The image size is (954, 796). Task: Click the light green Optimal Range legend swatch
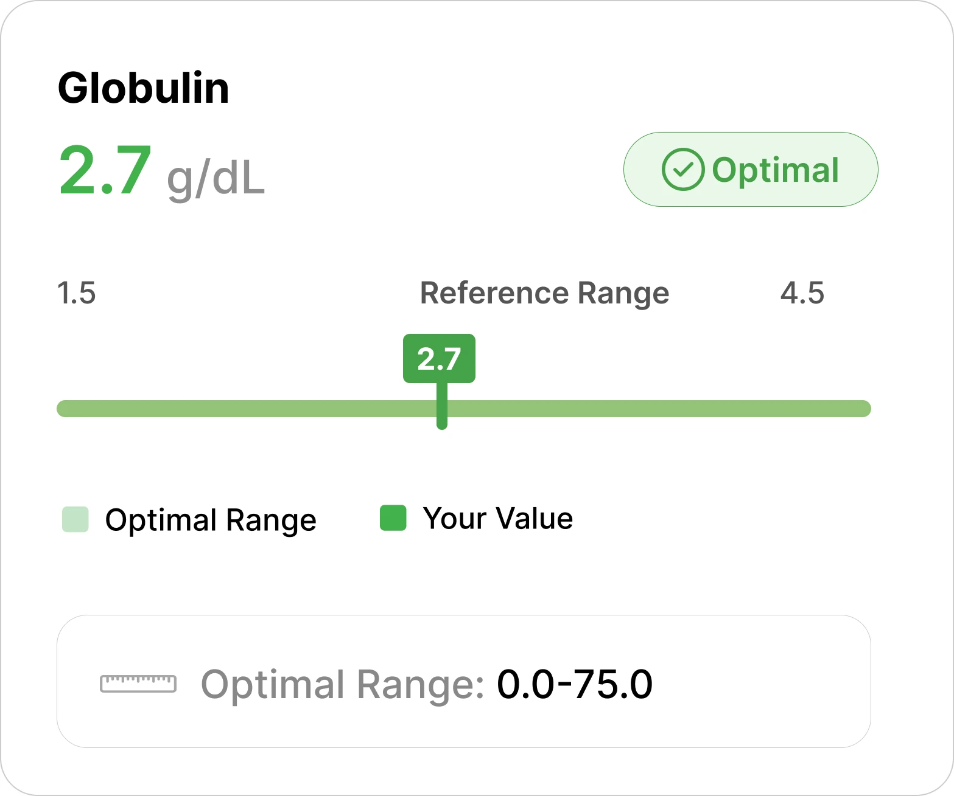coord(75,519)
